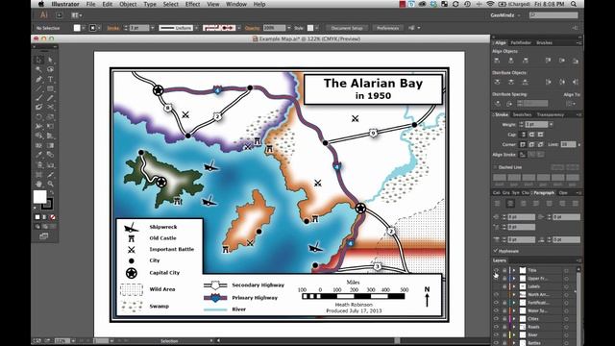Hide the Cities layer
The height and width of the screenshot is (346, 615).
pos(496,319)
